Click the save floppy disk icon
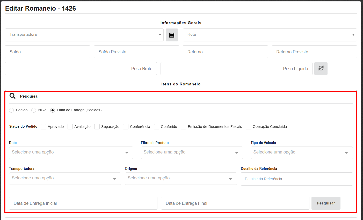Screen dimensions: 363x220 click(172, 35)
